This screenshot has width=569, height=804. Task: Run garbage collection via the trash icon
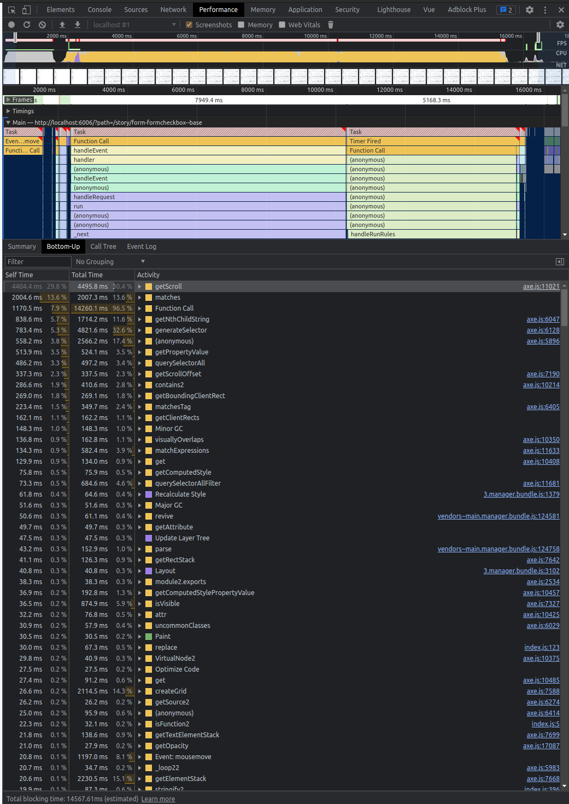[330, 25]
